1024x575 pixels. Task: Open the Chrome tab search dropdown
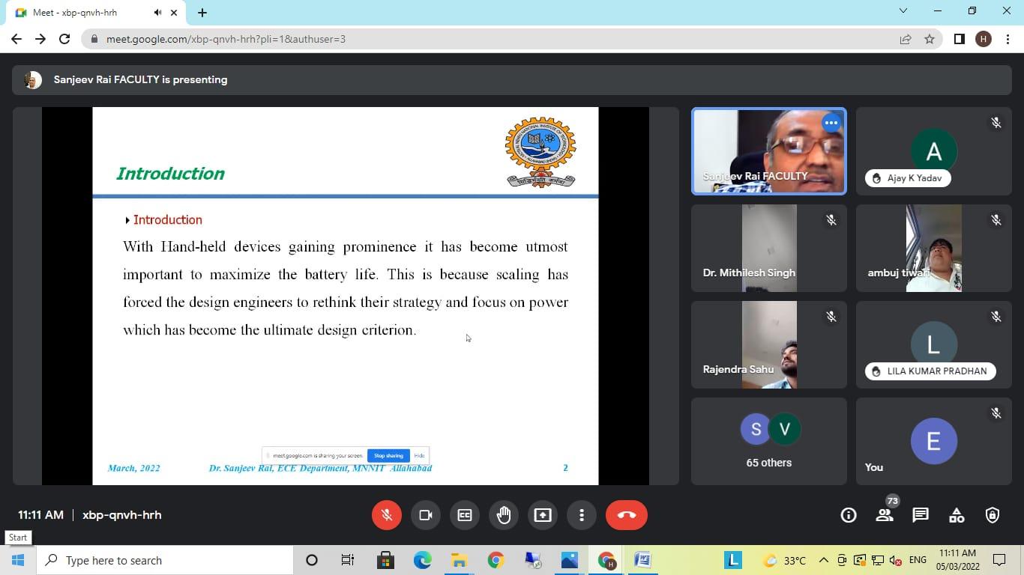(903, 11)
